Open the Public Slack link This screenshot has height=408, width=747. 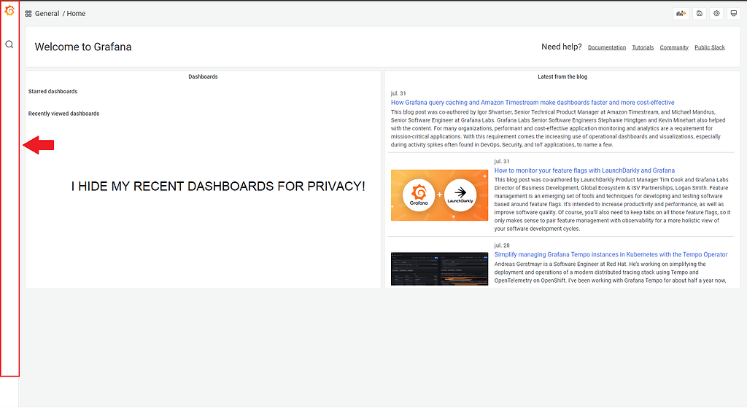(709, 47)
